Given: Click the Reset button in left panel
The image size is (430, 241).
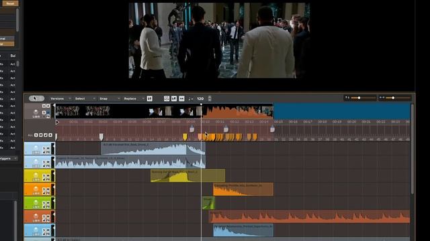Looking at the screenshot, I should pyautogui.click(x=10, y=3).
